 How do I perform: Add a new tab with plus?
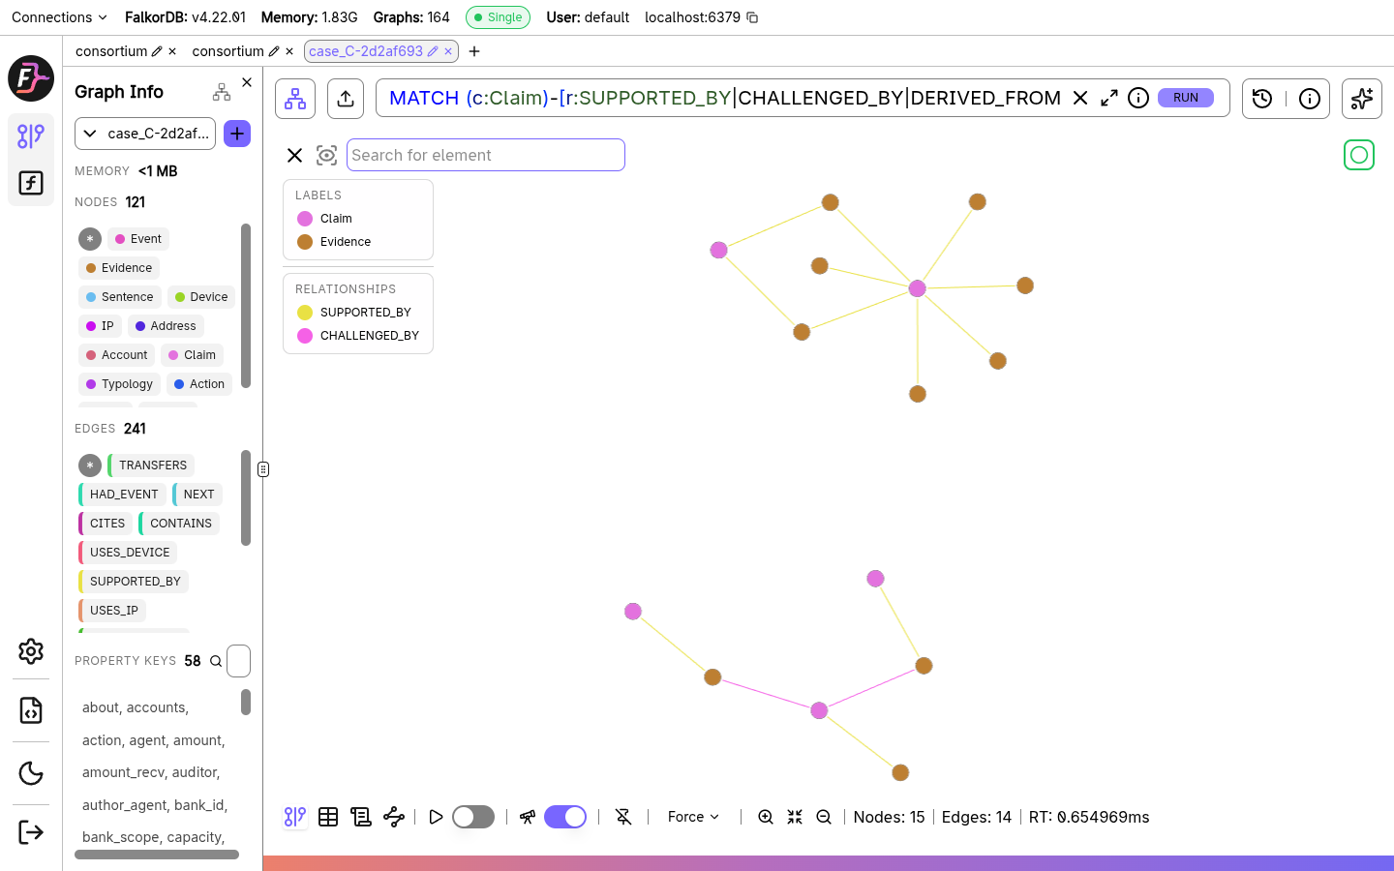(x=474, y=51)
